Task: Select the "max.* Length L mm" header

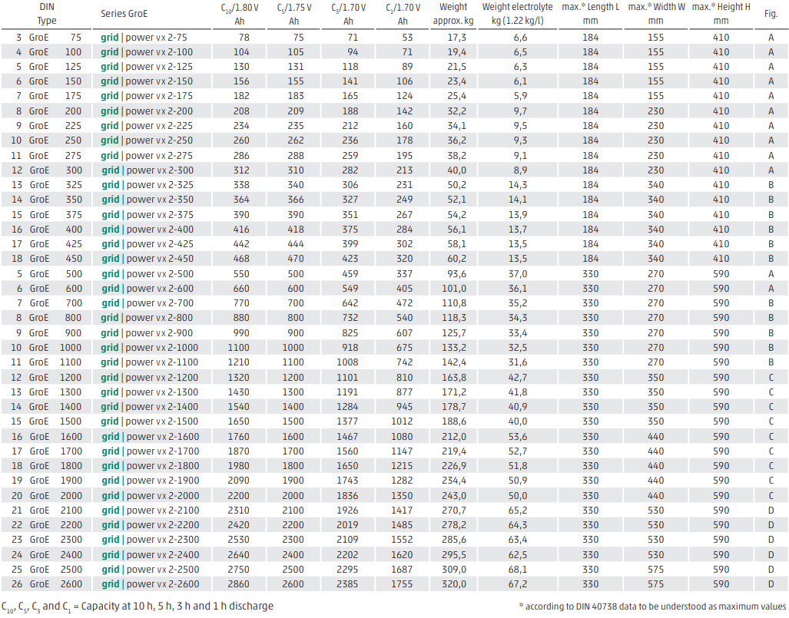Action: pyautogui.click(x=590, y=14)
